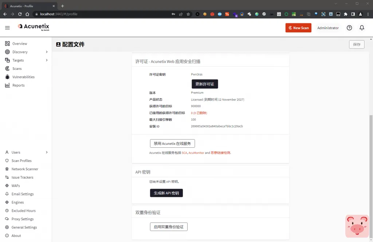Select the Acunetix - Profile tab
Screen dimensions: 373x242
30,6
